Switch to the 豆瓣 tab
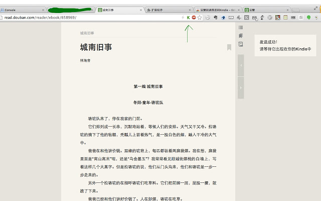321x201 pixels. [267, 10]
